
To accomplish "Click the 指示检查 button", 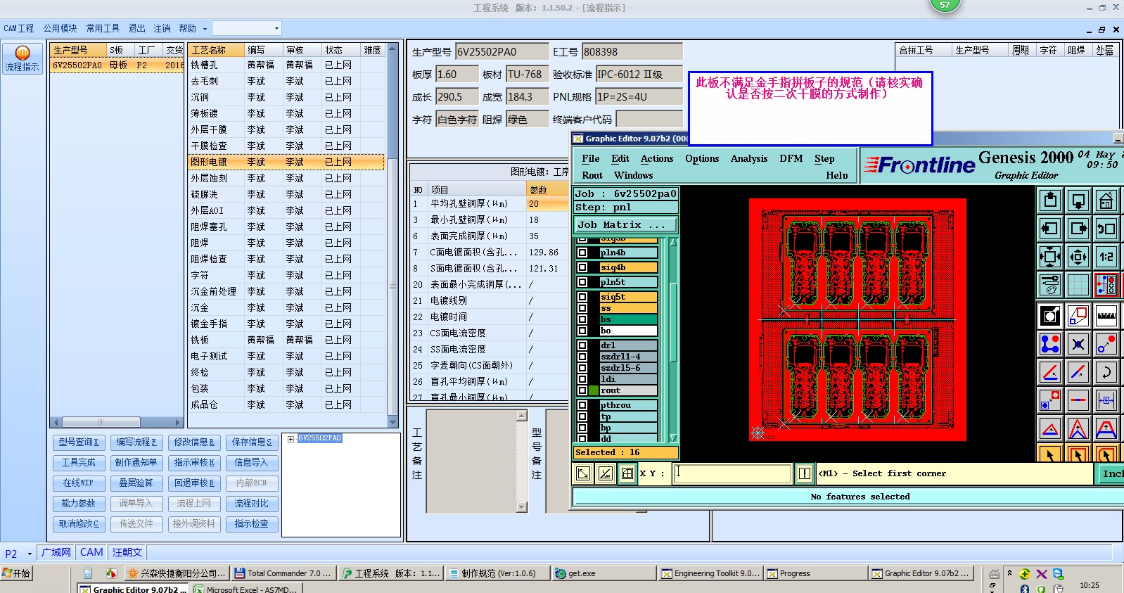I will point(252,524).
